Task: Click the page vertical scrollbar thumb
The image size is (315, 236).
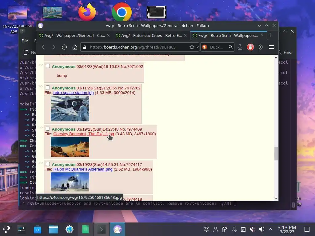Action: coord(276,154)
